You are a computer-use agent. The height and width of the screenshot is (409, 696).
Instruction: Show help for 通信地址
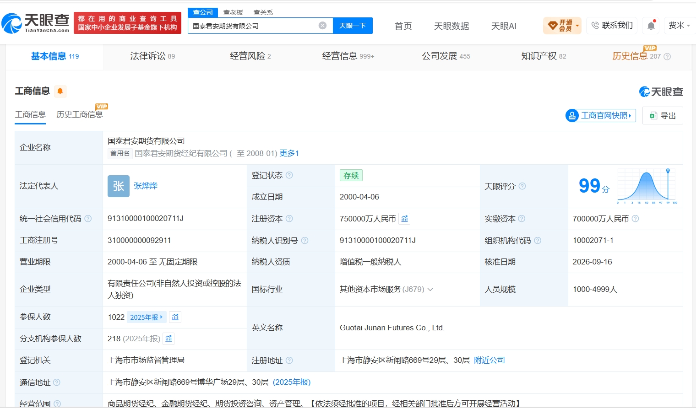click(x=57, y=382)
